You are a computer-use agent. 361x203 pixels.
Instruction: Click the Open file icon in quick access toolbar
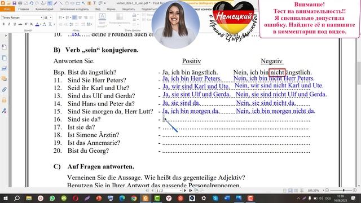coord(8,3)
